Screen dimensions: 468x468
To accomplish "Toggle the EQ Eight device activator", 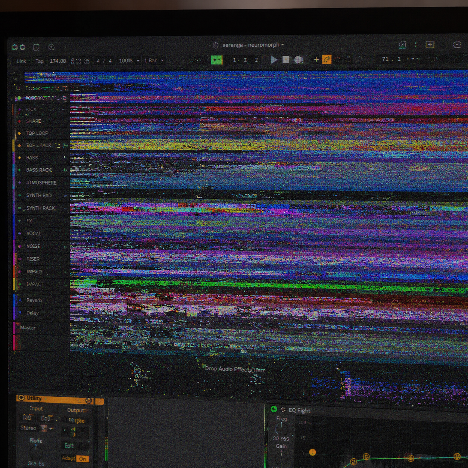I will pyautogui.click(x=274, y=409).
